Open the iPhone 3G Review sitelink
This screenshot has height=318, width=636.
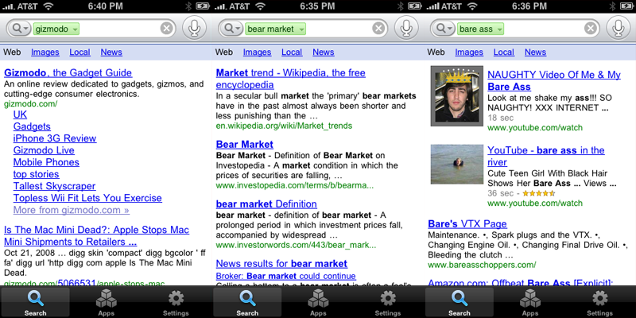[55, 138]
